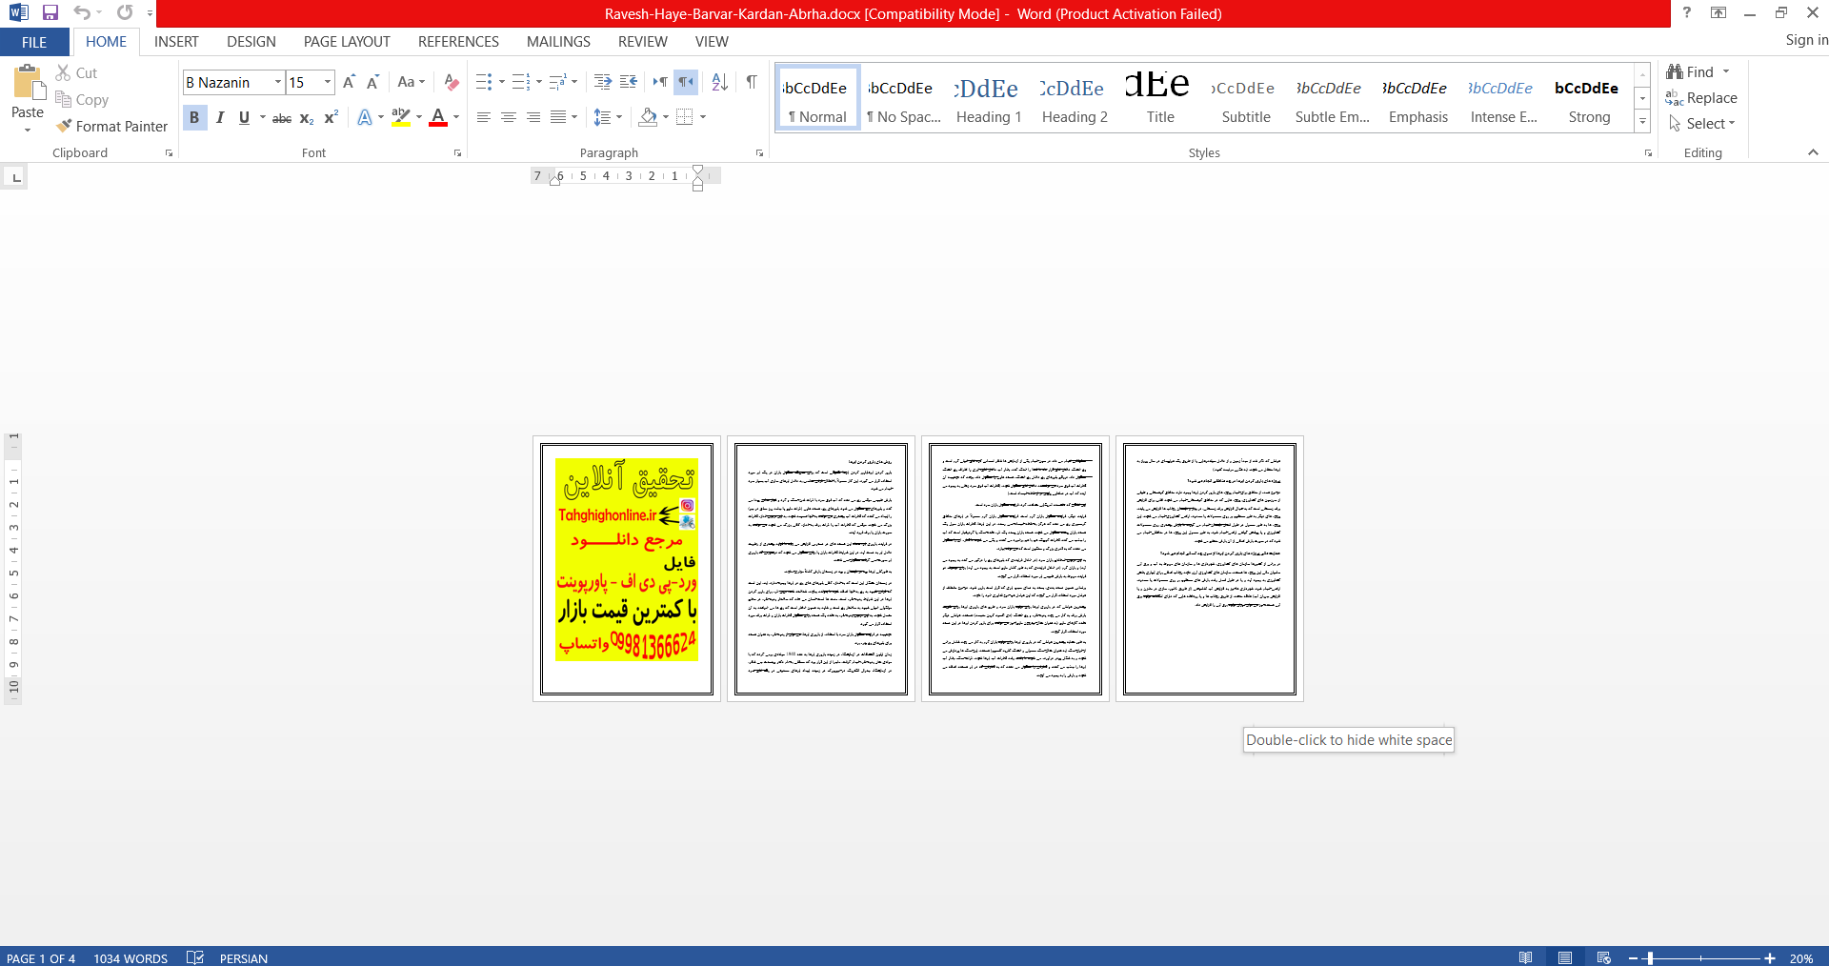The width and height of the screenshot is (1829, 966).
Task: Open the Change Case dropdown
Action: (411, 82)
